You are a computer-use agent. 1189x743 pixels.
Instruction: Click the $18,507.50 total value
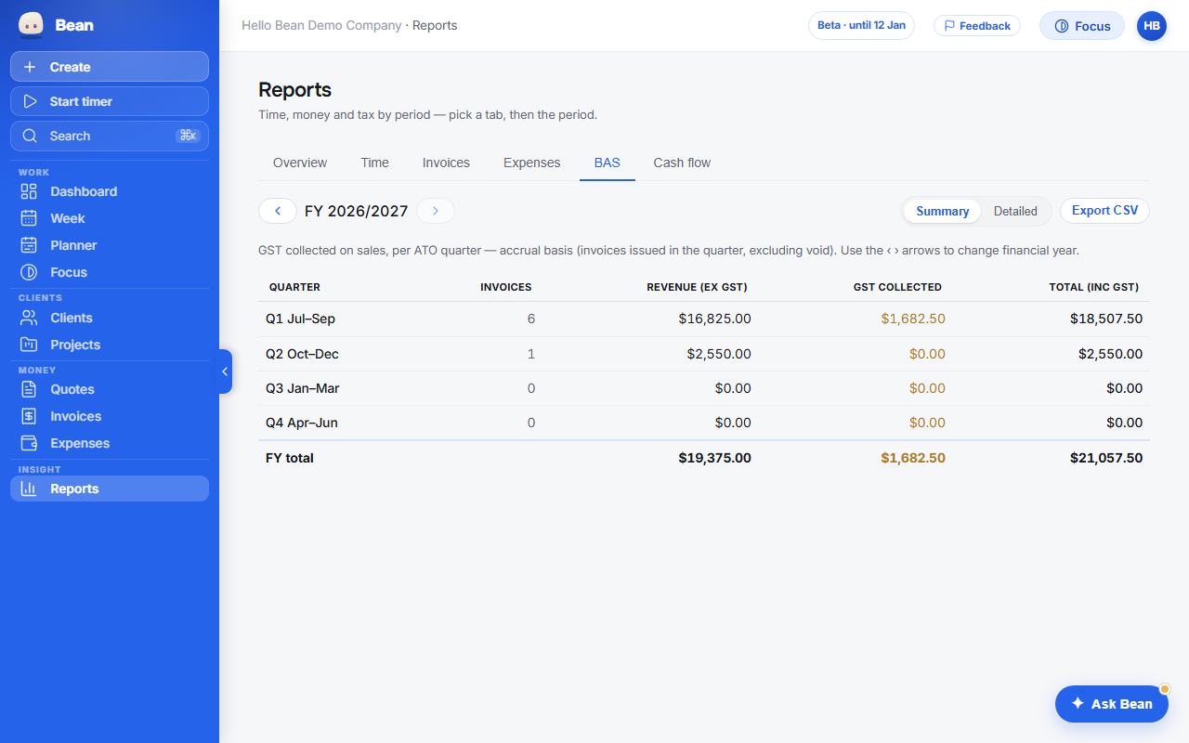(1106, 319)
